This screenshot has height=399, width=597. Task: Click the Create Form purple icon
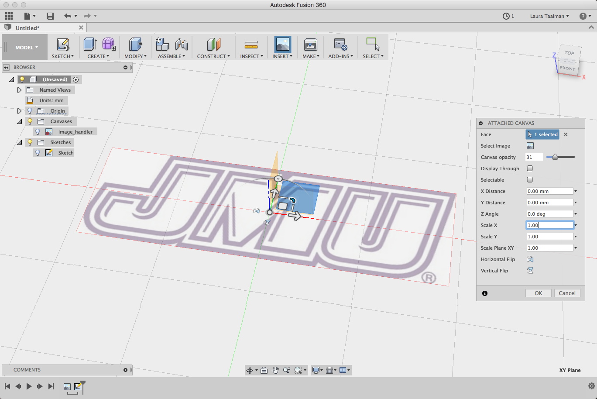[x=109, y=44]
